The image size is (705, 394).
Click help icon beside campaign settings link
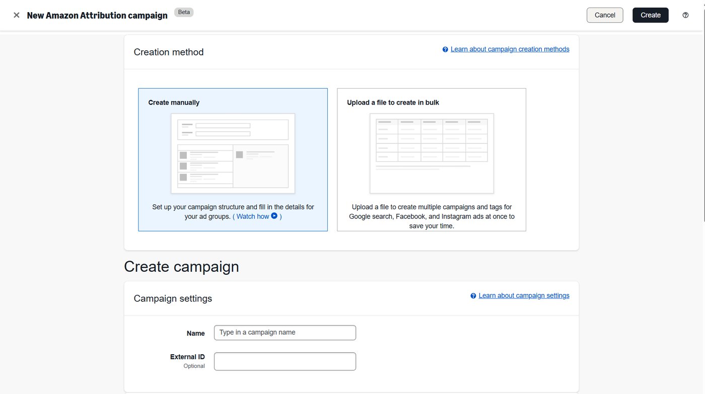(473, 296)
